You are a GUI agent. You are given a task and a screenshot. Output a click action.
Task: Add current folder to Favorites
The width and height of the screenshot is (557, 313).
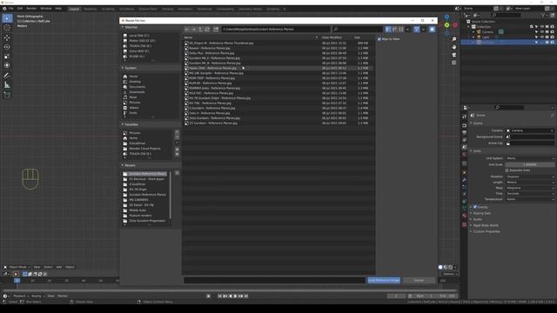(x=177, y=132)
